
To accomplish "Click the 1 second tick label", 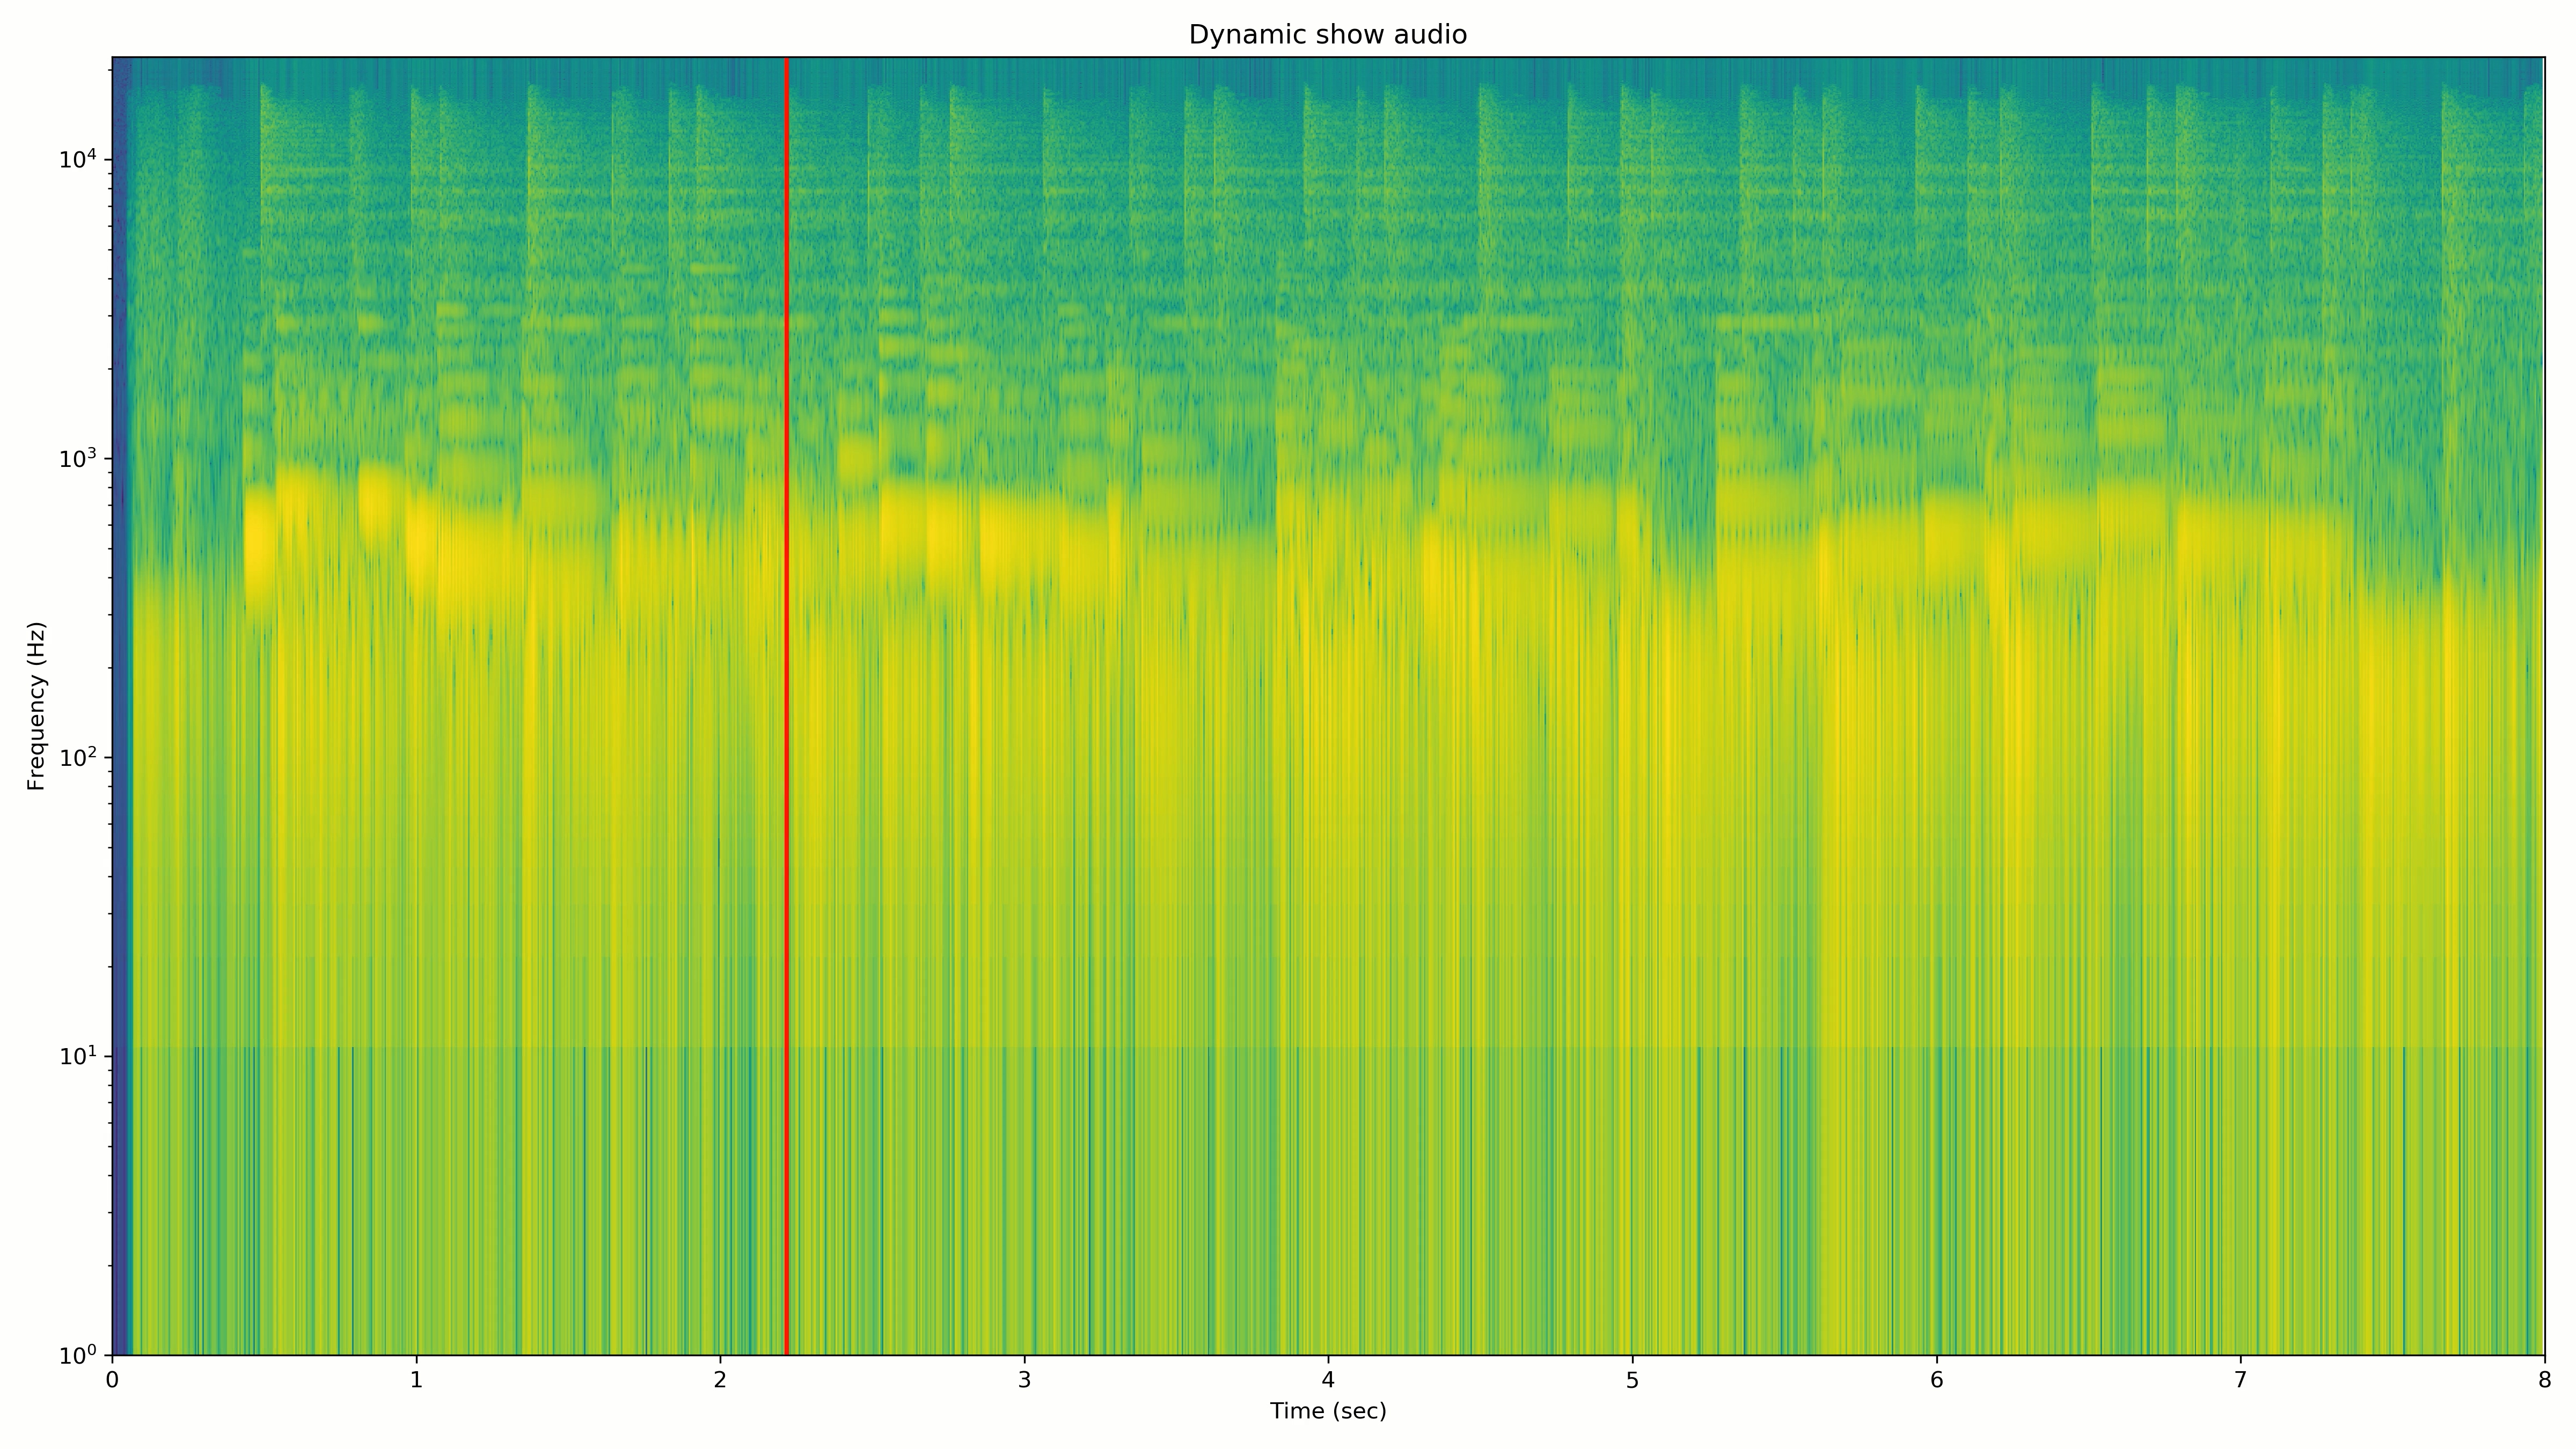I will 416,1380.
